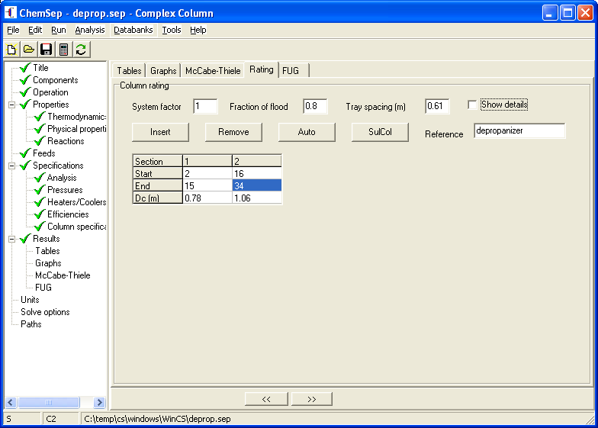Open the Databanks menu

point(133,30)
